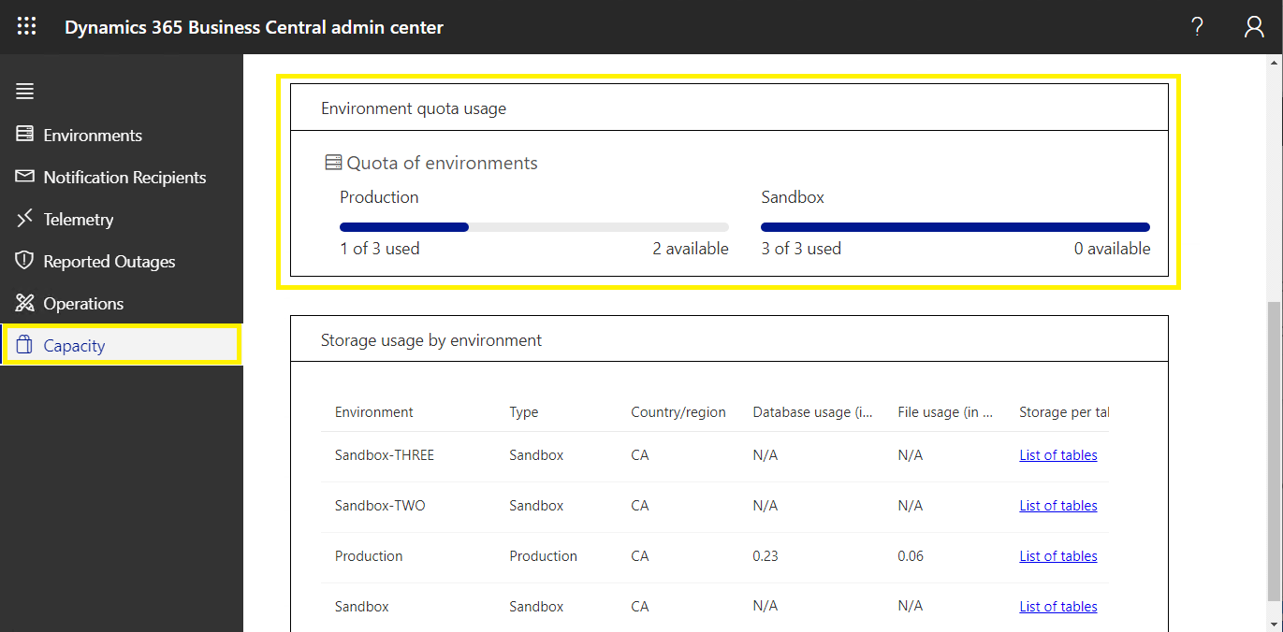Sort by the Environment column header
Screen dimensions: 1283x632
374,412
